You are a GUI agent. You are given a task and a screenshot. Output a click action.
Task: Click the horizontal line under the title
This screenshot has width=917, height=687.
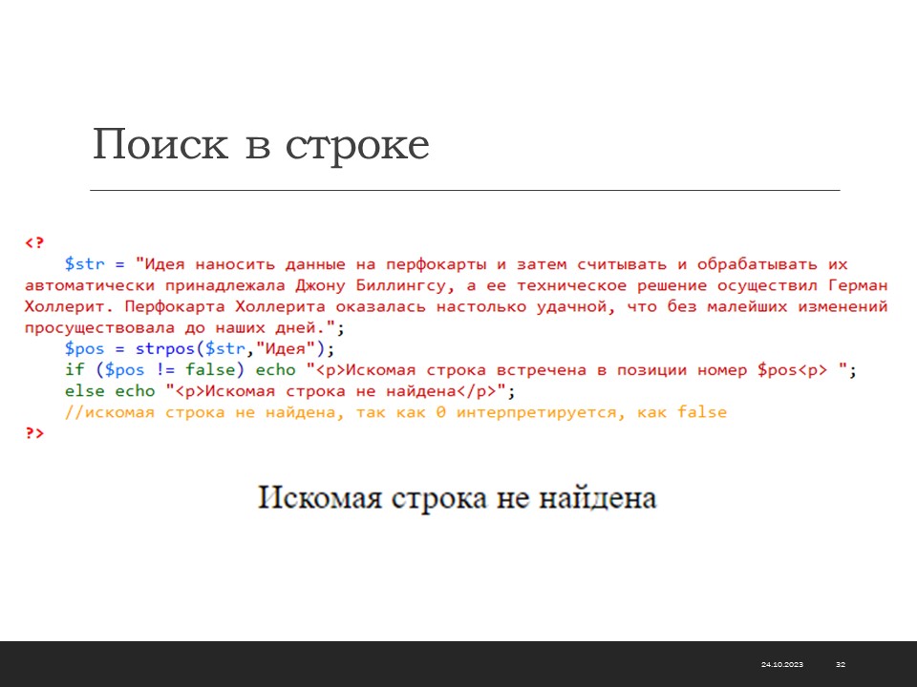[x=464, y=191]
